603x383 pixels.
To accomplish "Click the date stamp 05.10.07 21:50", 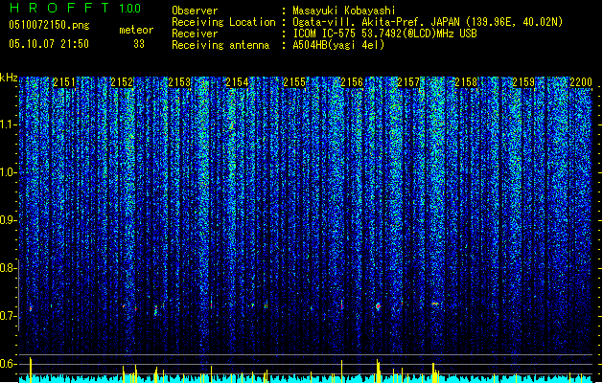I will click(x=49, y=44).
